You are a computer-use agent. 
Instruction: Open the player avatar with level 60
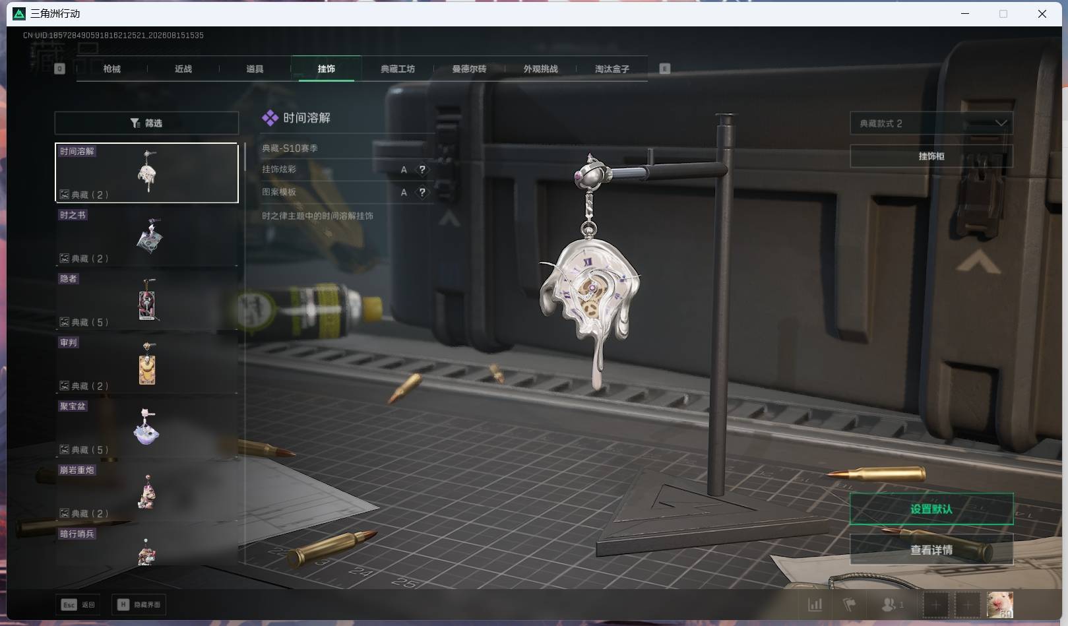[999, 604]
